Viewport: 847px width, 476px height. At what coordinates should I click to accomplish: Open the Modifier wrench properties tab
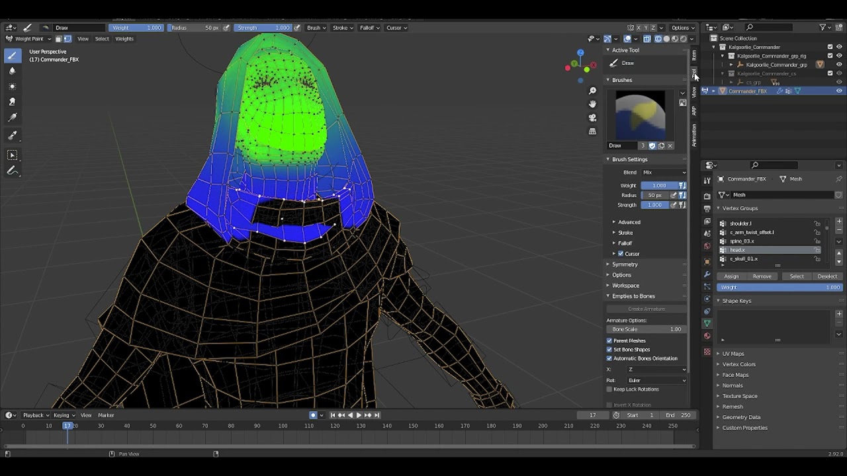(x=707, y=274)
